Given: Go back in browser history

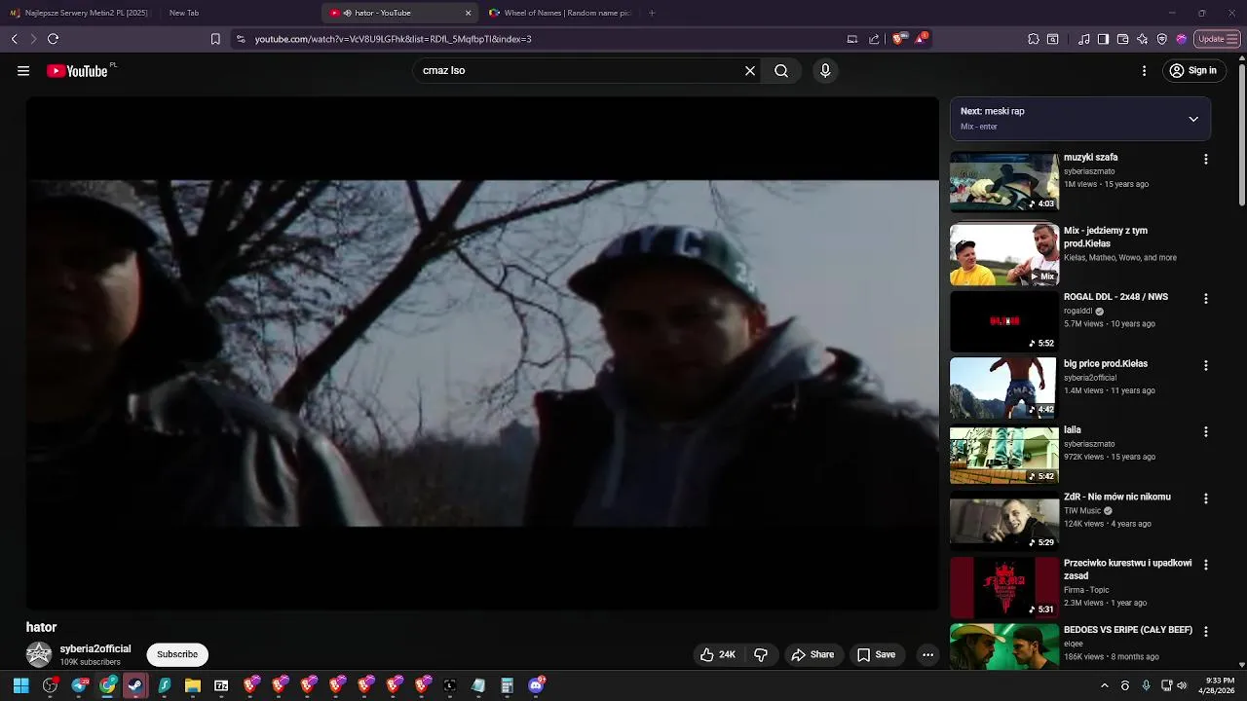Looking at the screenshot, I should [14, 39].
